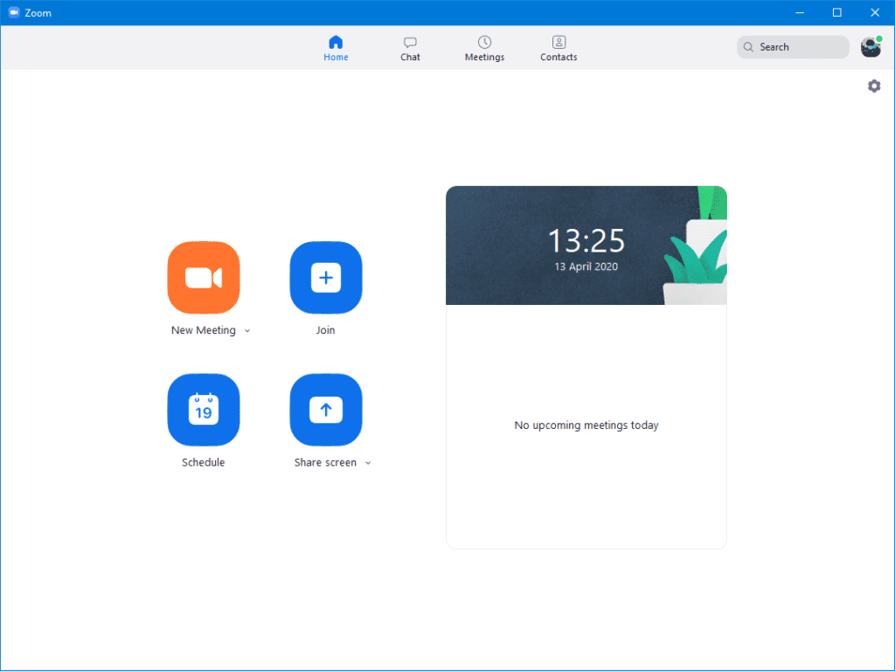Click the green status dot on the avatar
Image resolution: width=895 pixels, height=671 pixels.
pyautogui.click(x=878, y=38)
